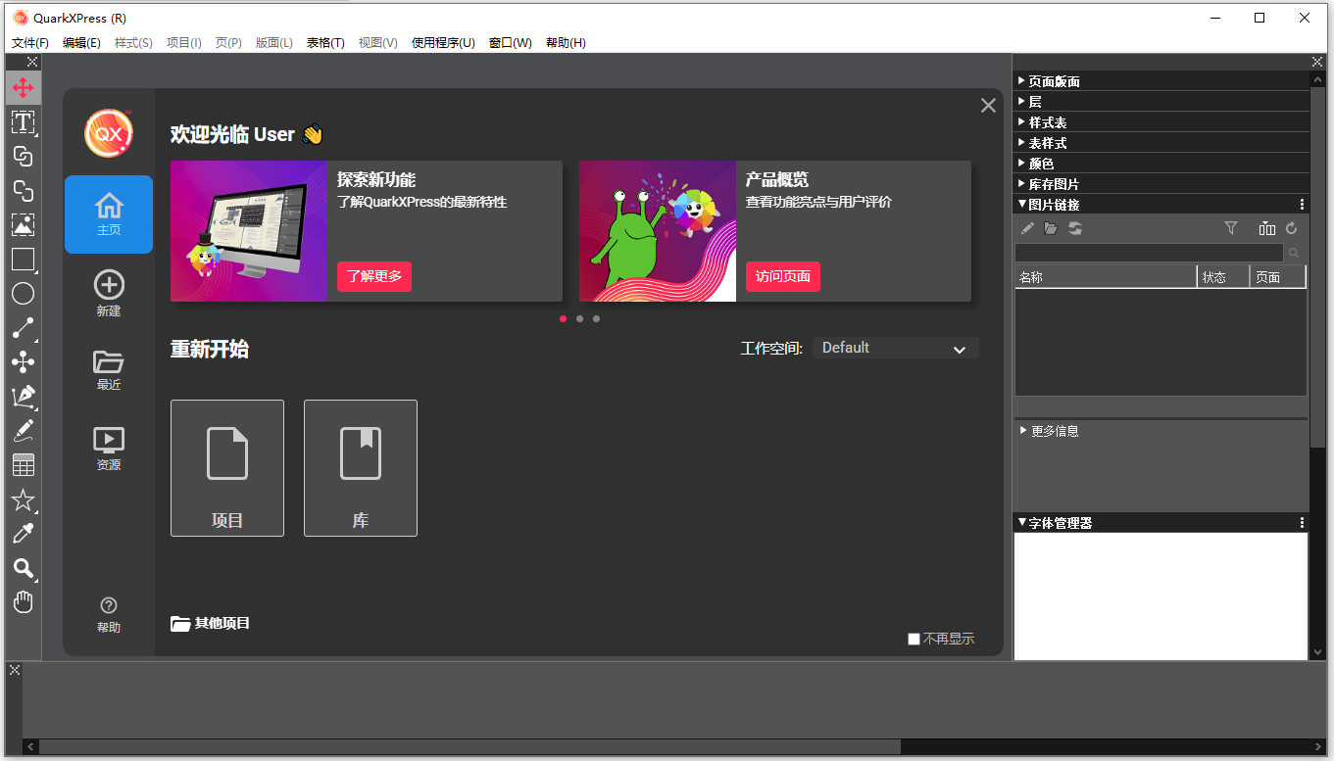Click the 了解更多 button
1334x761 pixels.
pos(373,276)
